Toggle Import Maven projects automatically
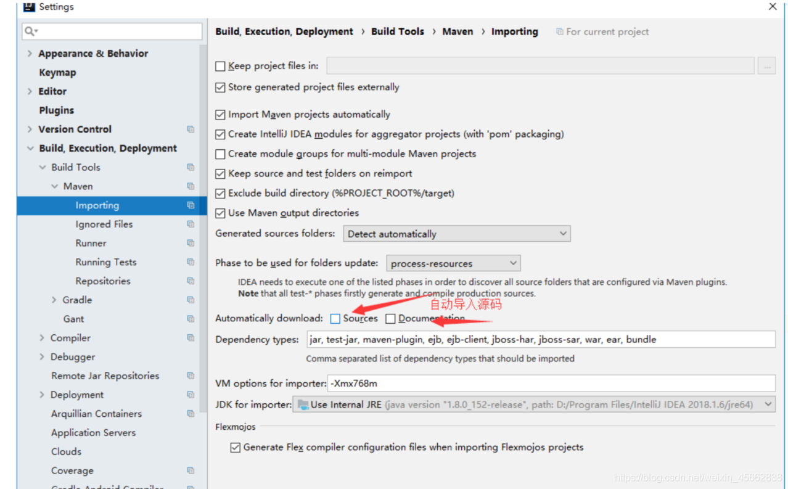This screenshot has width=788, height=489. point(220,115)
